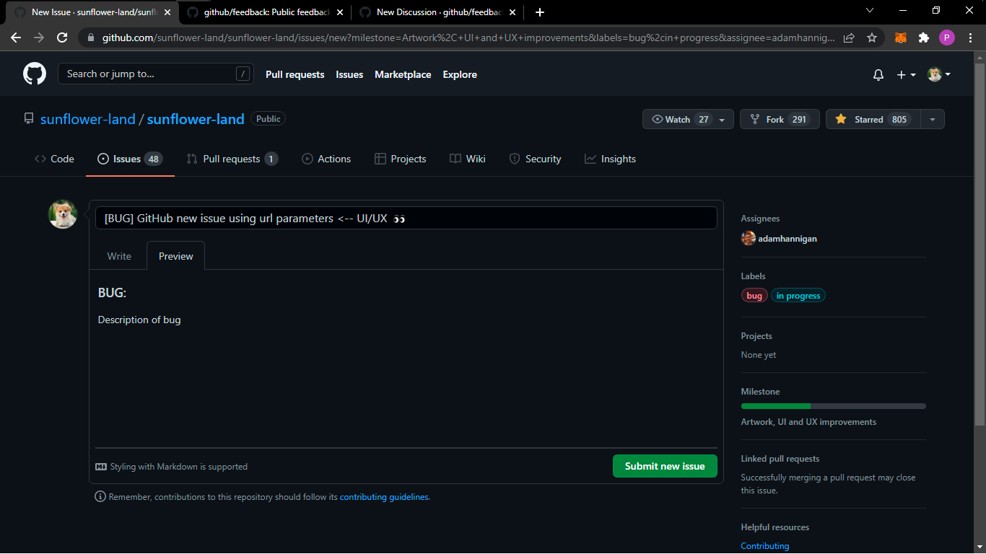Click the in progress label

[798, 296]
